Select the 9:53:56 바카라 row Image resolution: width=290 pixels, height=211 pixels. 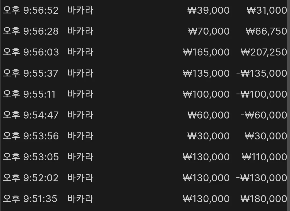tap(145, 136)
